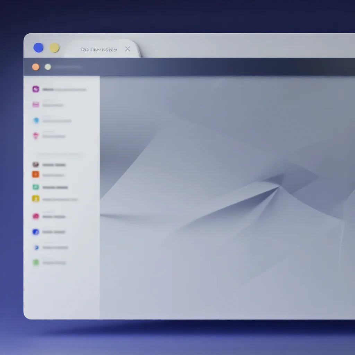Click the blurred address text in dark toolbar
The width and height of the screenshot is (355, 355).
point(67,67)
